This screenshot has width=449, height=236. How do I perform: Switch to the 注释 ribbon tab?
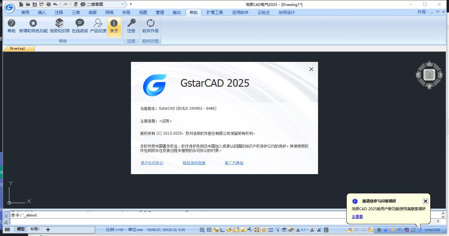(59, 12)
